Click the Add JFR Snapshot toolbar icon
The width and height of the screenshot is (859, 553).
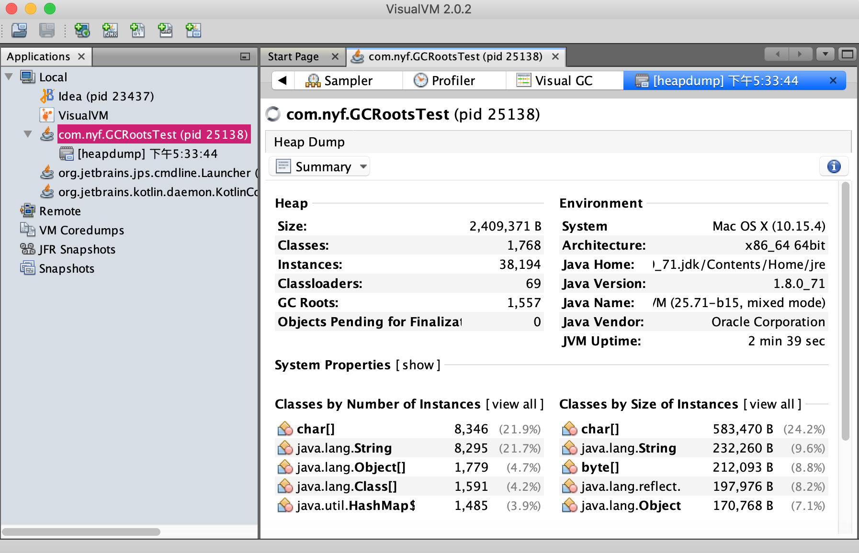[x=165, y=30]
